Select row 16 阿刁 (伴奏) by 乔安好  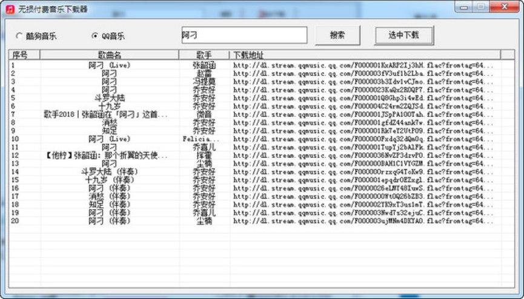click(x=109, y=188)
